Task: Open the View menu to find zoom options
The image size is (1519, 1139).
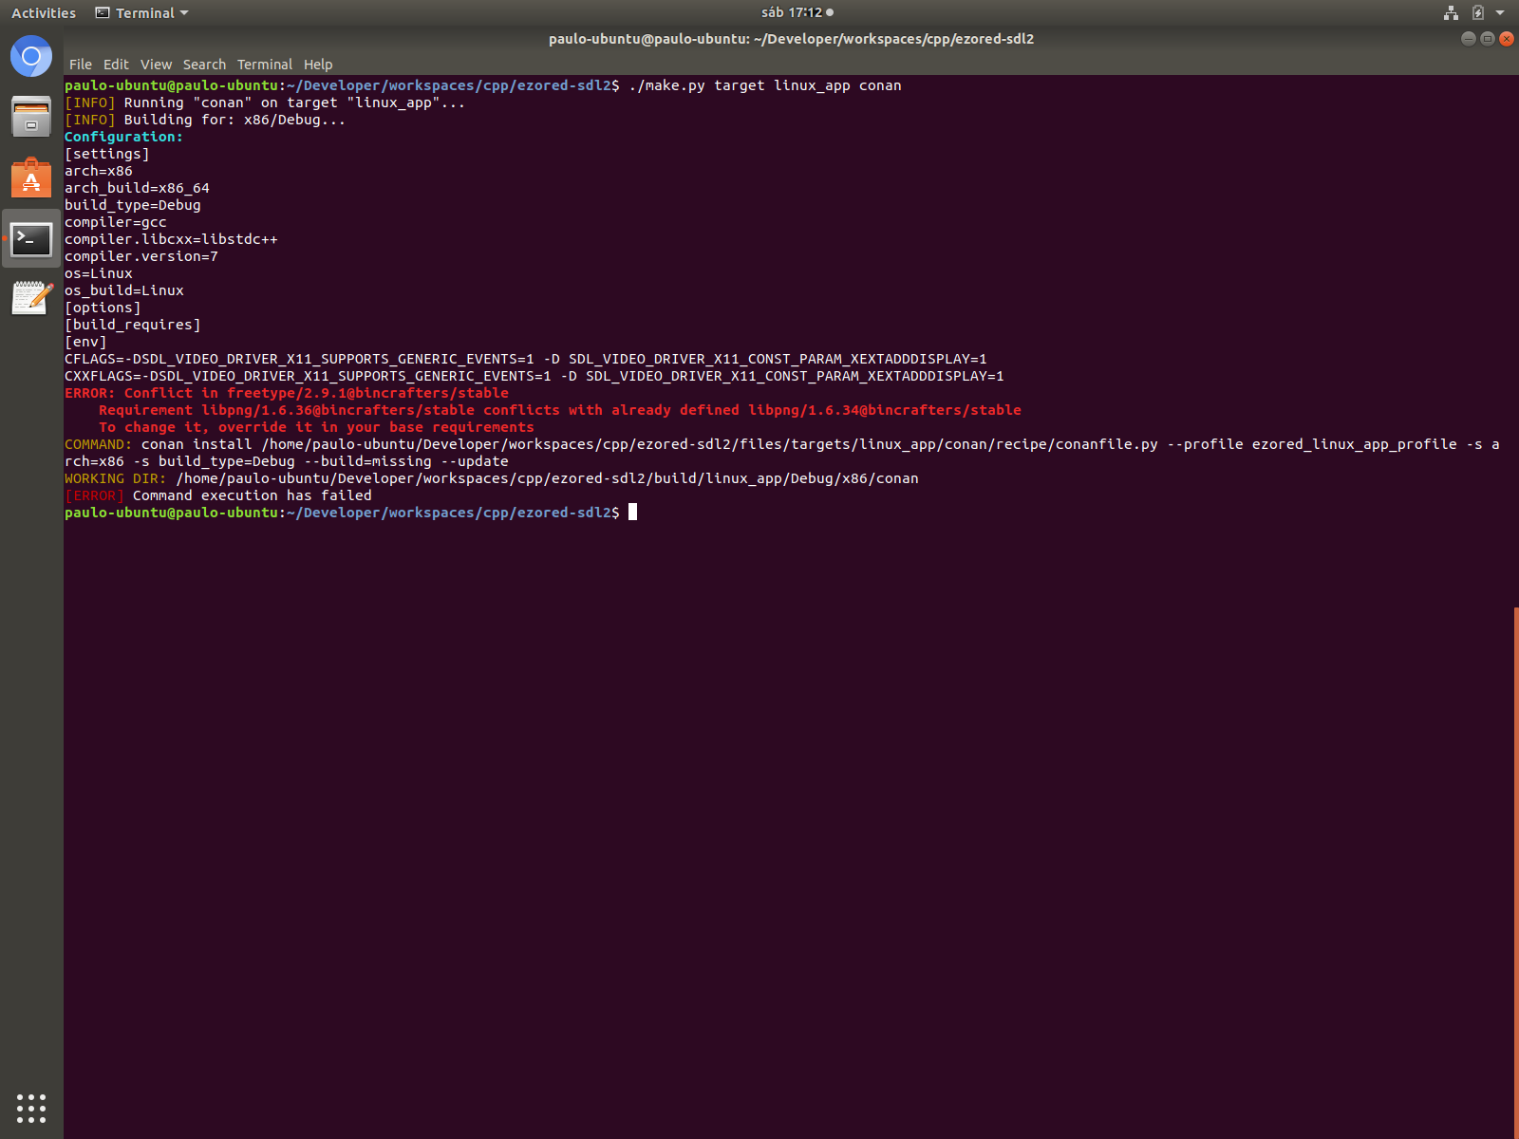Action: tap(156, 64)
